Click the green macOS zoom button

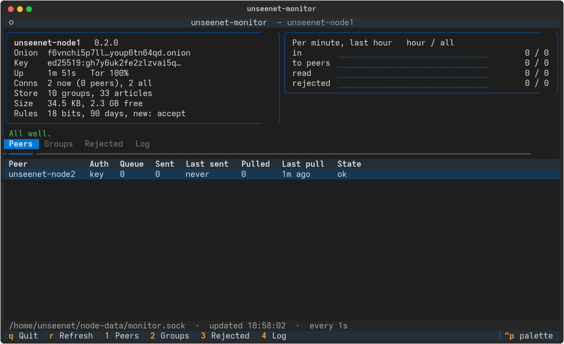(x=29, y=9)
